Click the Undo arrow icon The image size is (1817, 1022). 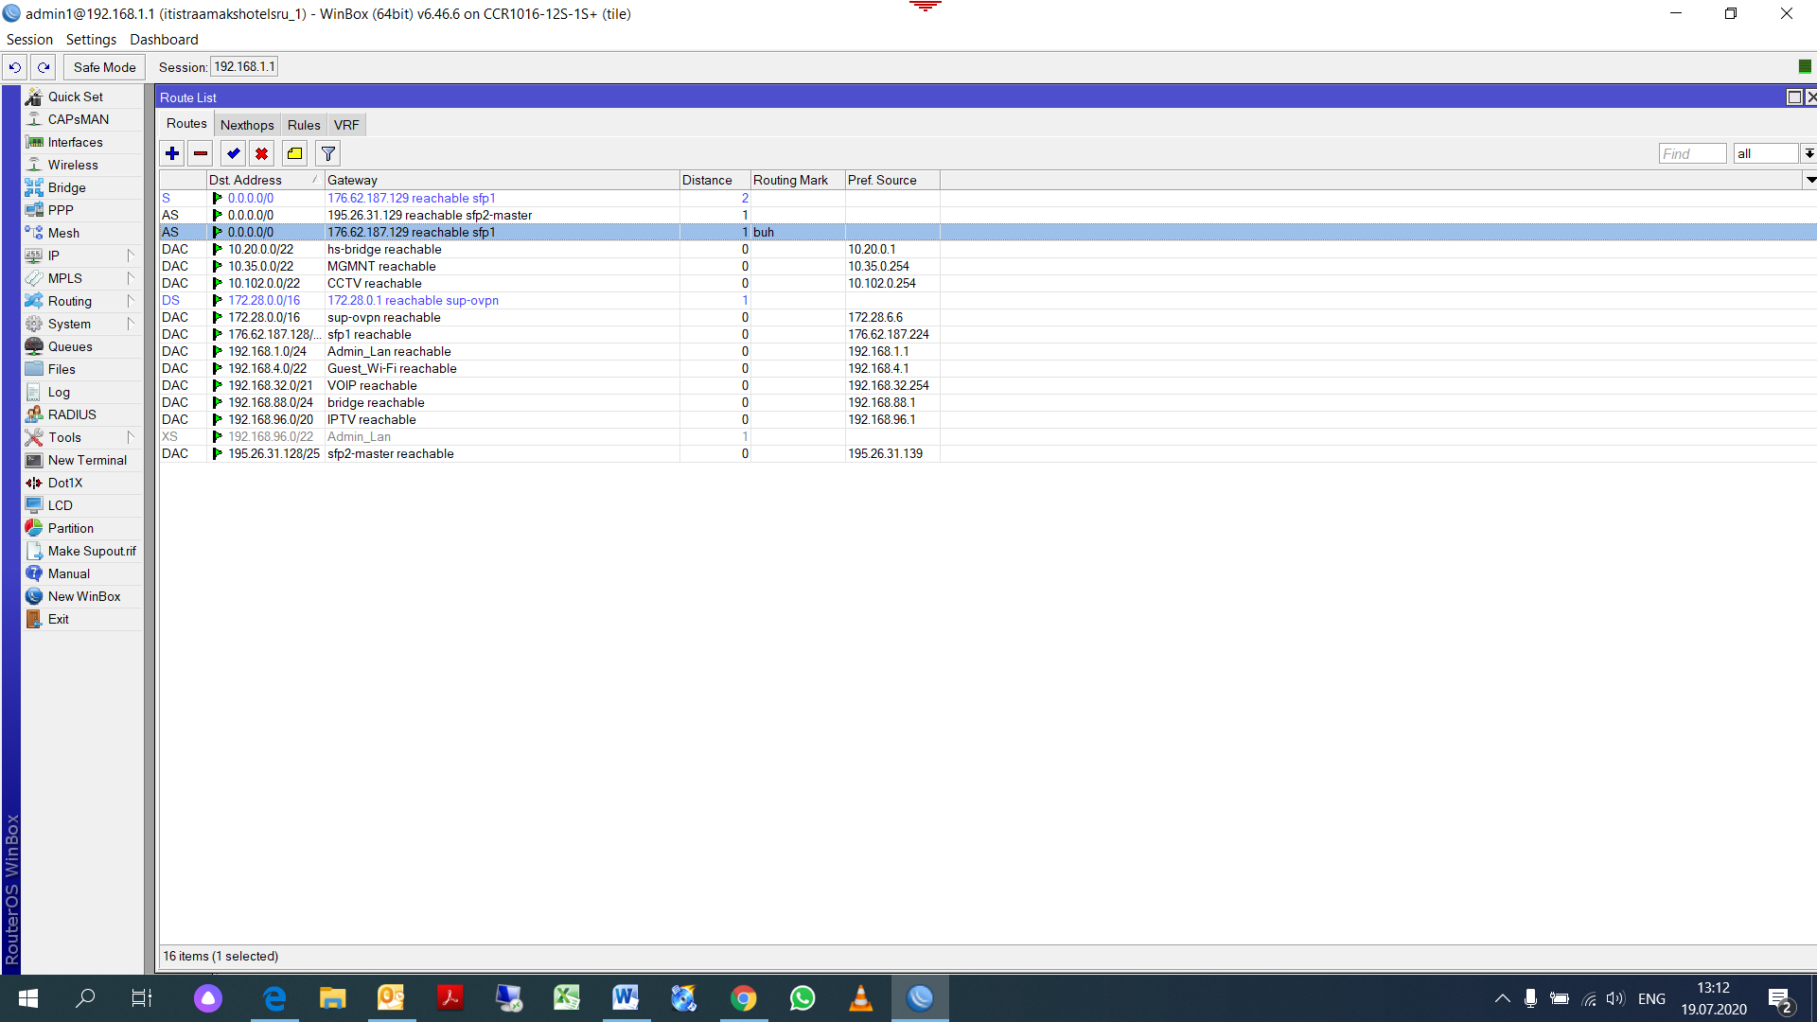[15, 67]
